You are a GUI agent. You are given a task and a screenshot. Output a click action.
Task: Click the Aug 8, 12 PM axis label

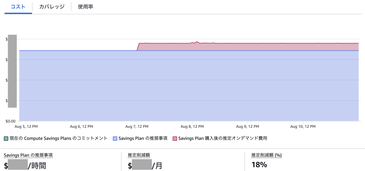click(x=192, y=126)
